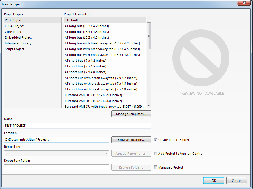Pick the <Default> template
Screen dimensions: 253x189
pos(73,20)
